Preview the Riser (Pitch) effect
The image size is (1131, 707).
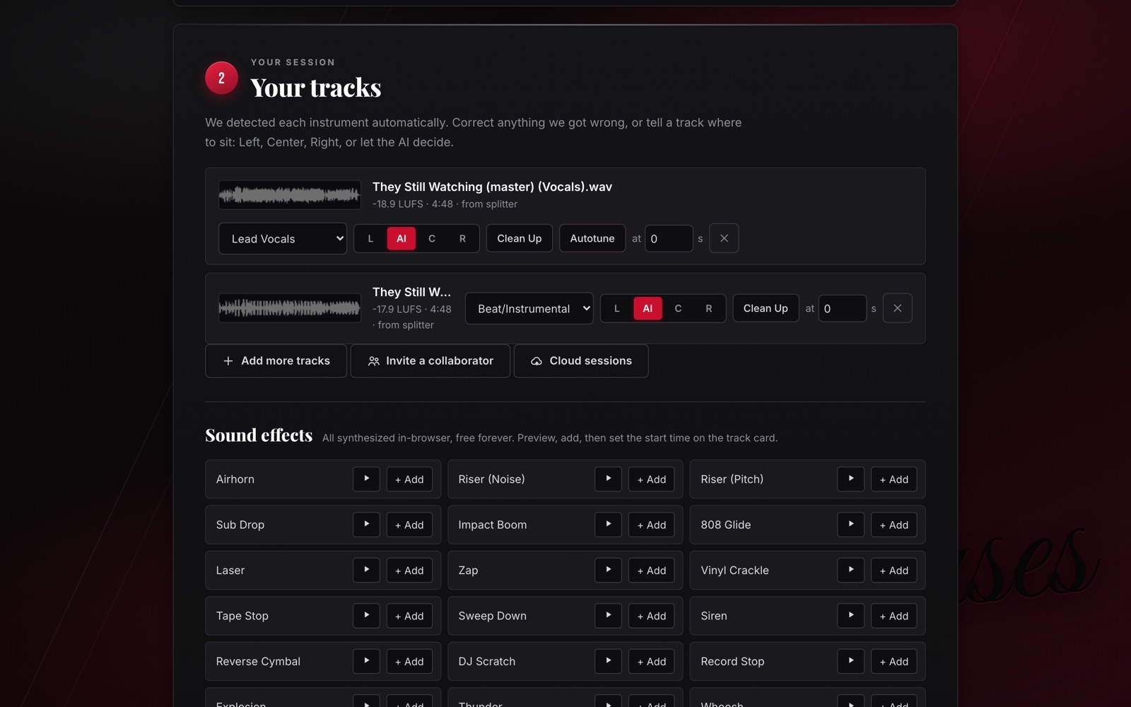tap(850, 479)
